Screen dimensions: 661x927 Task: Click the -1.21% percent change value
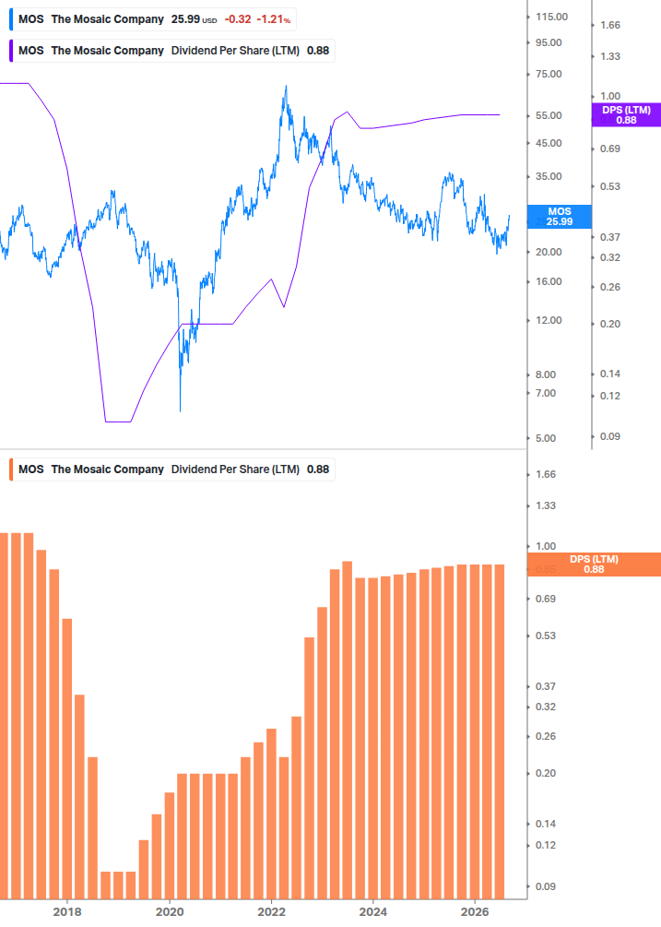click(x=274, y=19)
